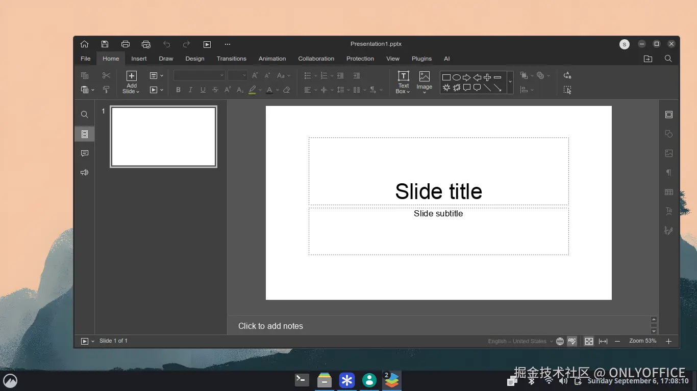The image size is (697, 391).
Task: Click the Add Slide plus button
Action: tap(132, 76)
